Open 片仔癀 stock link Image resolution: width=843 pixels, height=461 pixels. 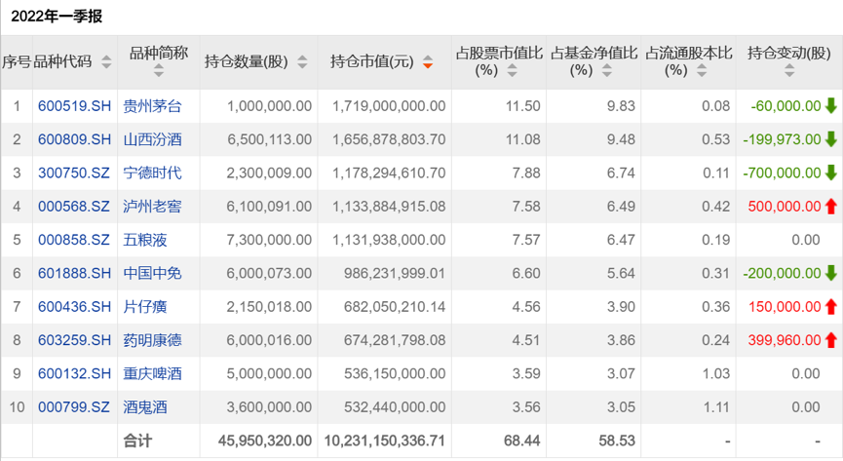(145, 307)
